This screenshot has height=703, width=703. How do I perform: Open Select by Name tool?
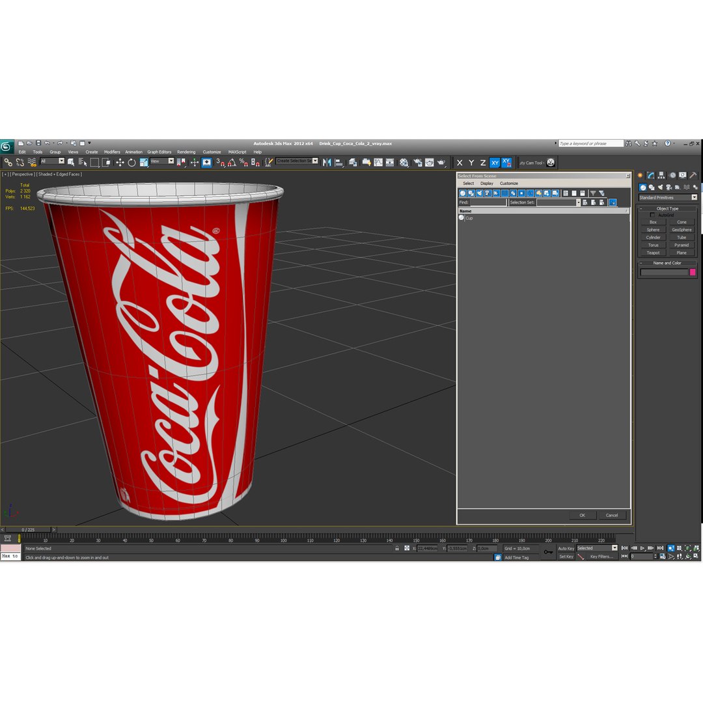point(83,162)
